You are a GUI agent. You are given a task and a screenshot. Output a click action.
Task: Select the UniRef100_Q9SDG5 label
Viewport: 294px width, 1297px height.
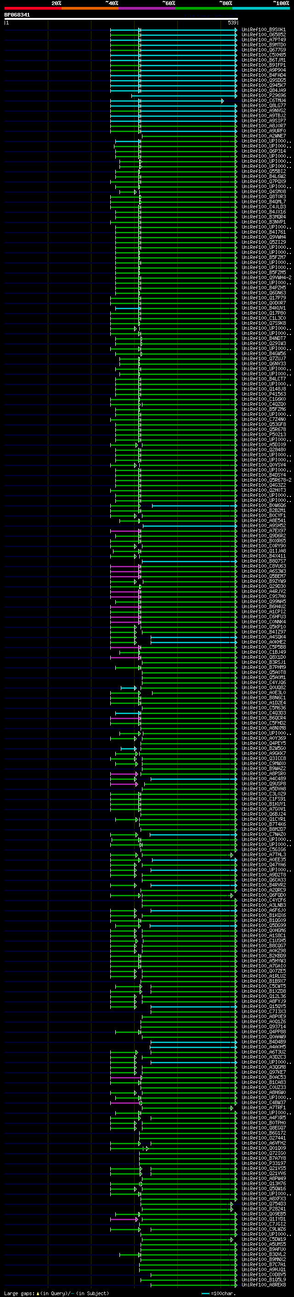(x=263, y=80)
